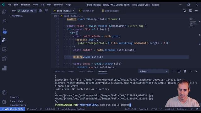Switch to the DEBUG CONSOLE tab
The image size is (201, 113).
pyautogui.click(x=87, y=71)
